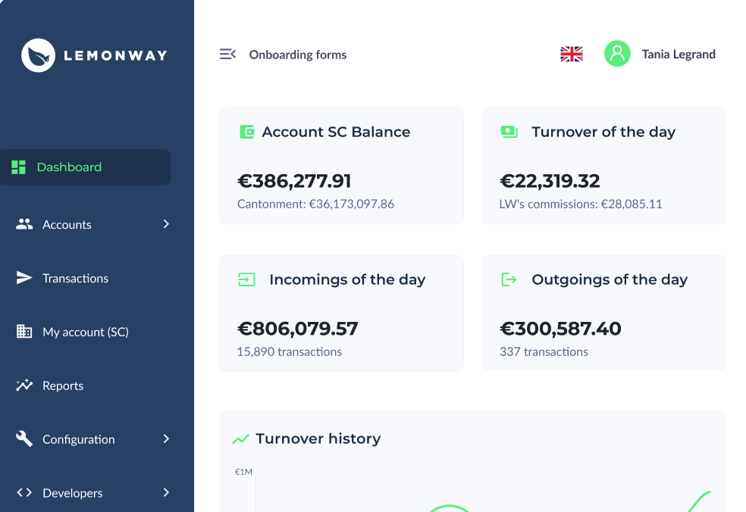
Task: Open the Onboarding forms link
Action: pyautogui.click(x=298, y=55)
